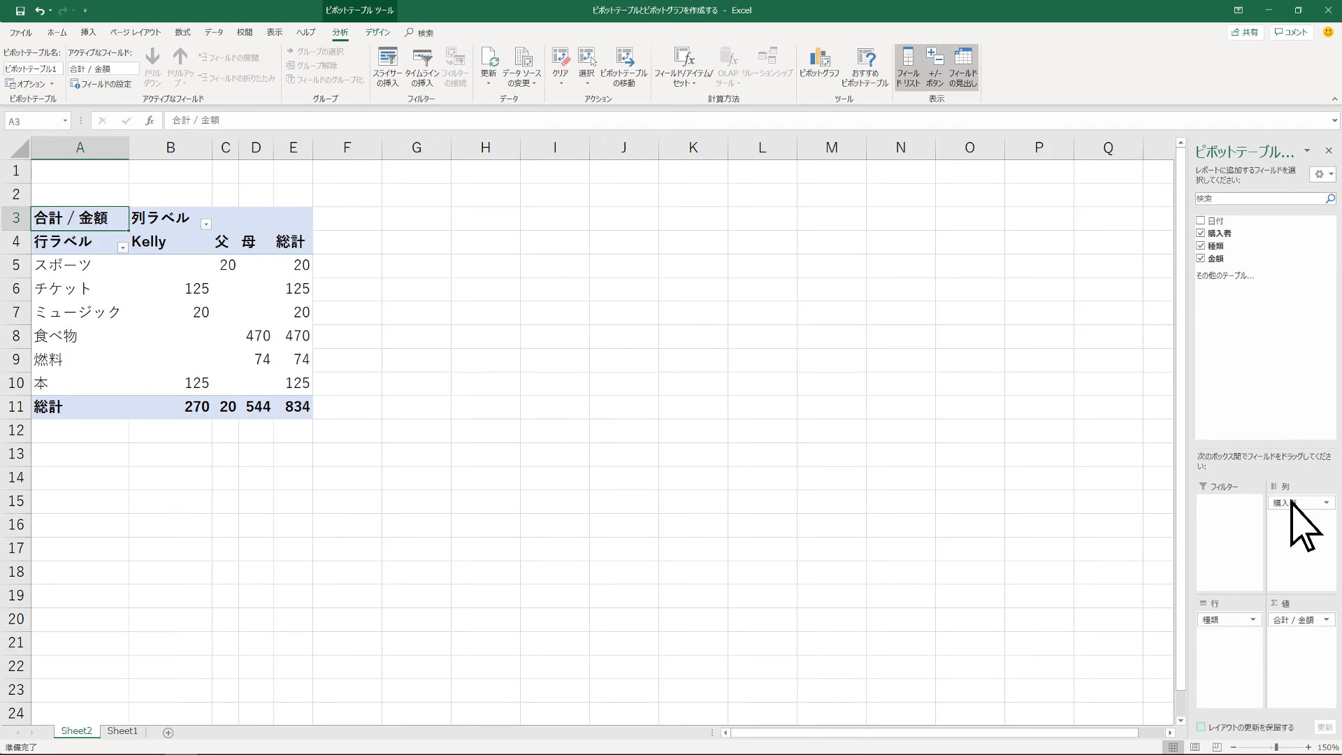Image resolution: width=1342 pixels, height=755 pixels.
Task: Uncheck the 購入者 field checkbox
Action: click(x=1201, y=233)
